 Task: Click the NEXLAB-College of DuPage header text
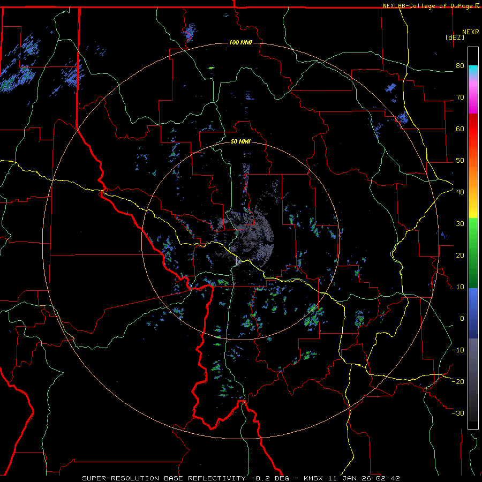(x=427, y=6)
